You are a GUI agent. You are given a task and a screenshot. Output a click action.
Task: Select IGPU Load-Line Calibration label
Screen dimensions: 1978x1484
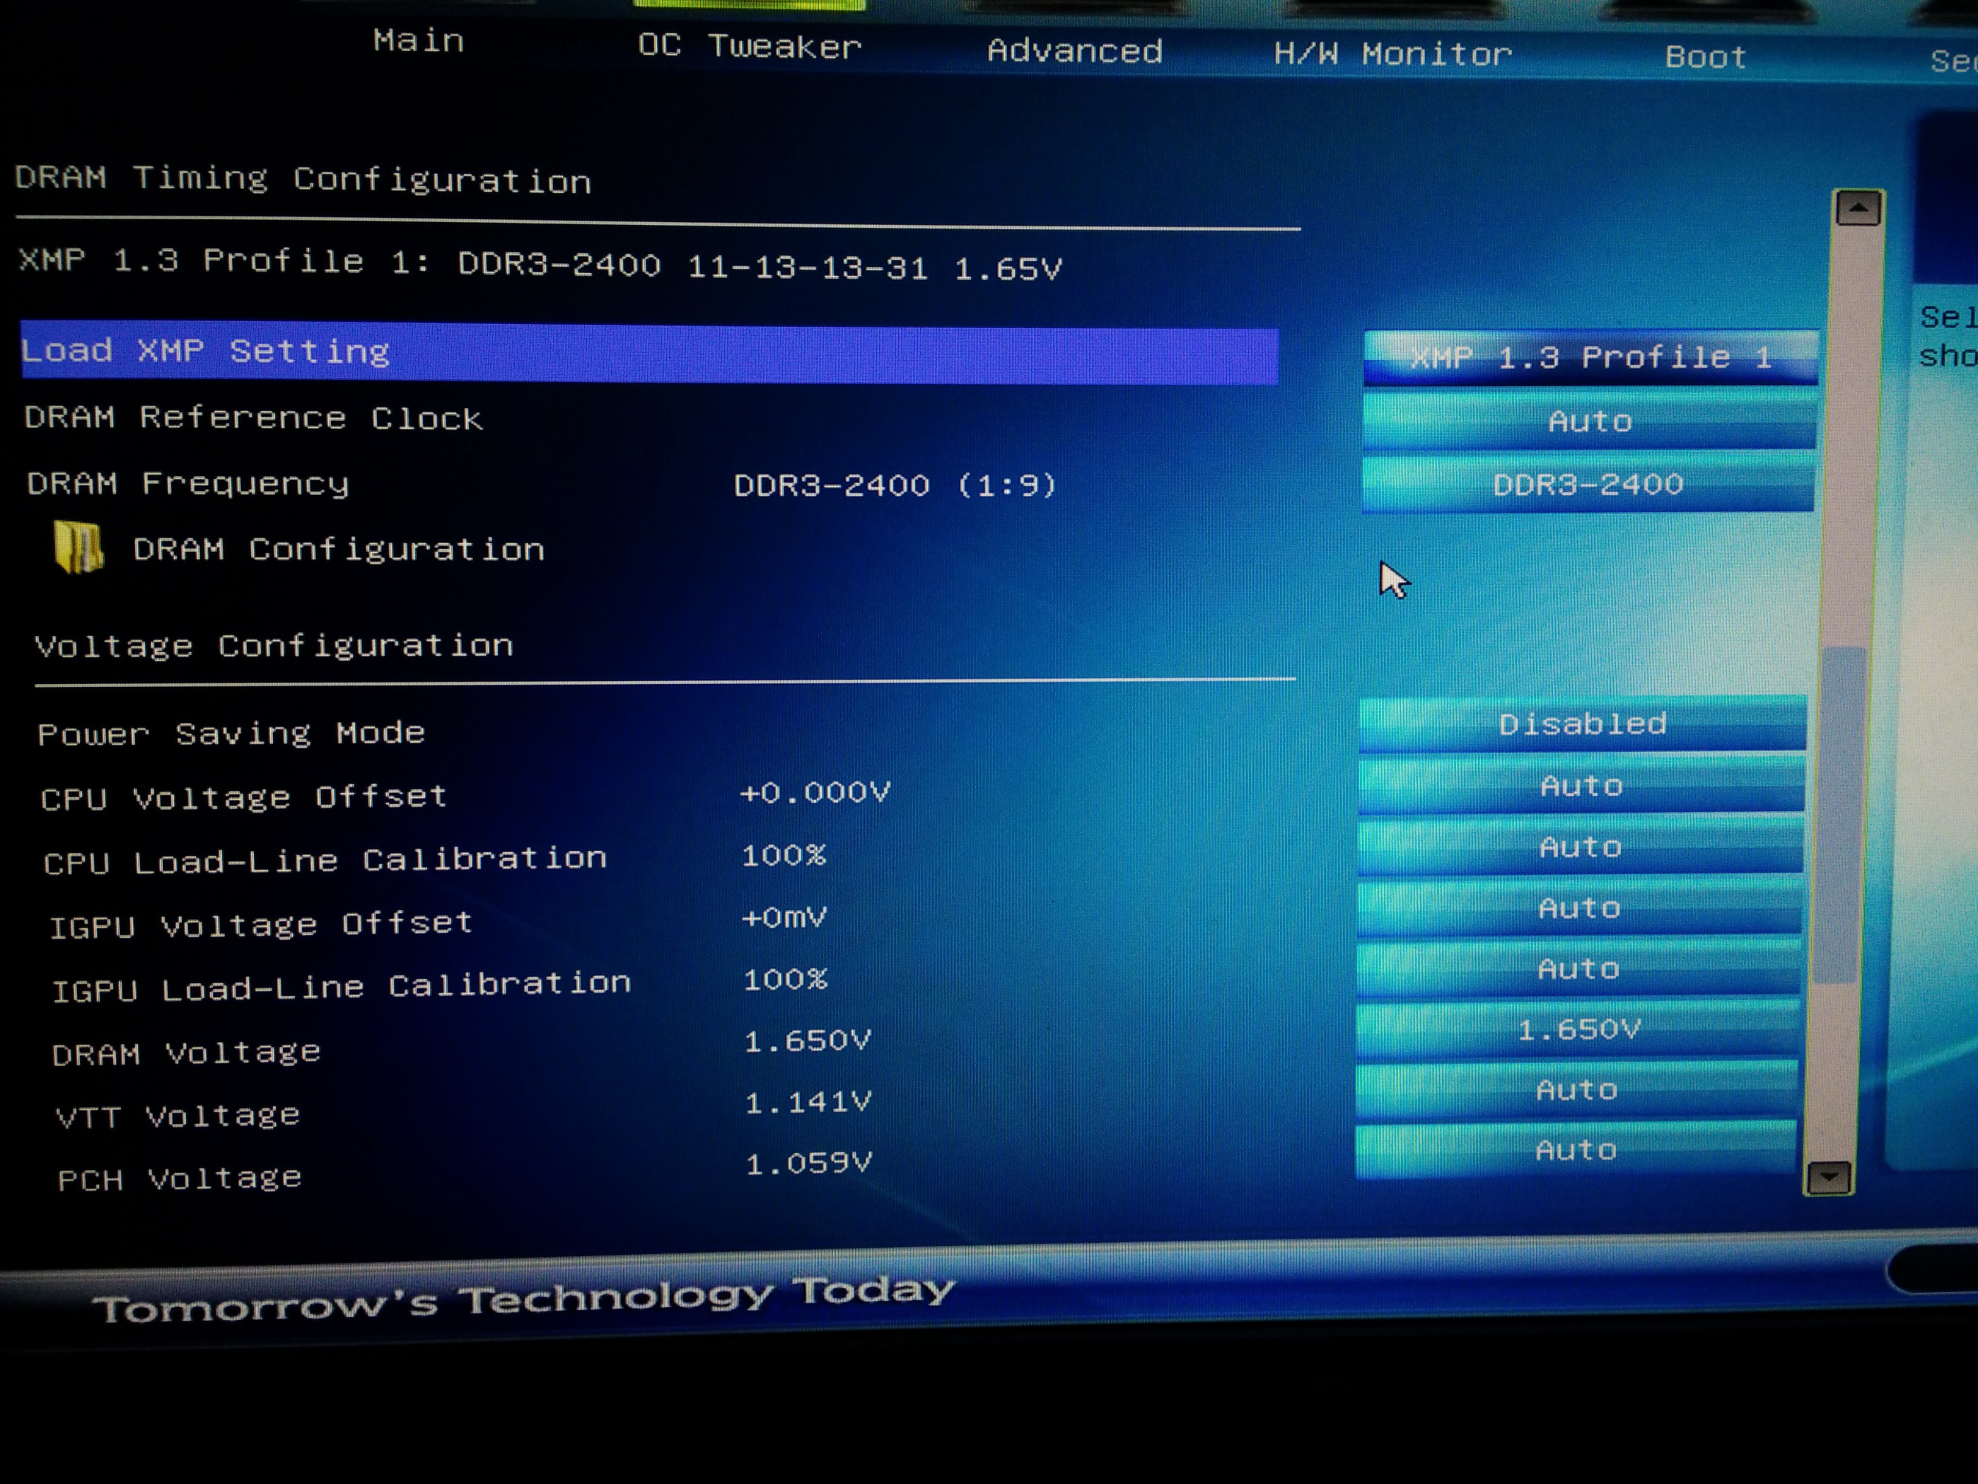pyautogui.click(x=341, y=987)
